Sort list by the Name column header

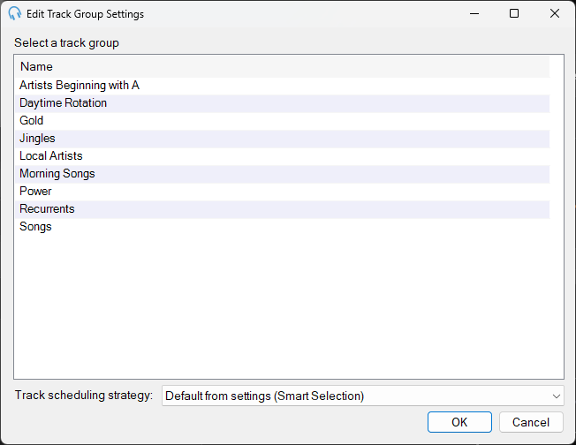coord(283,66)
